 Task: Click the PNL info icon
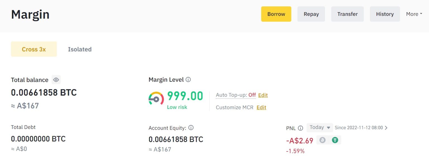point(301,128)
